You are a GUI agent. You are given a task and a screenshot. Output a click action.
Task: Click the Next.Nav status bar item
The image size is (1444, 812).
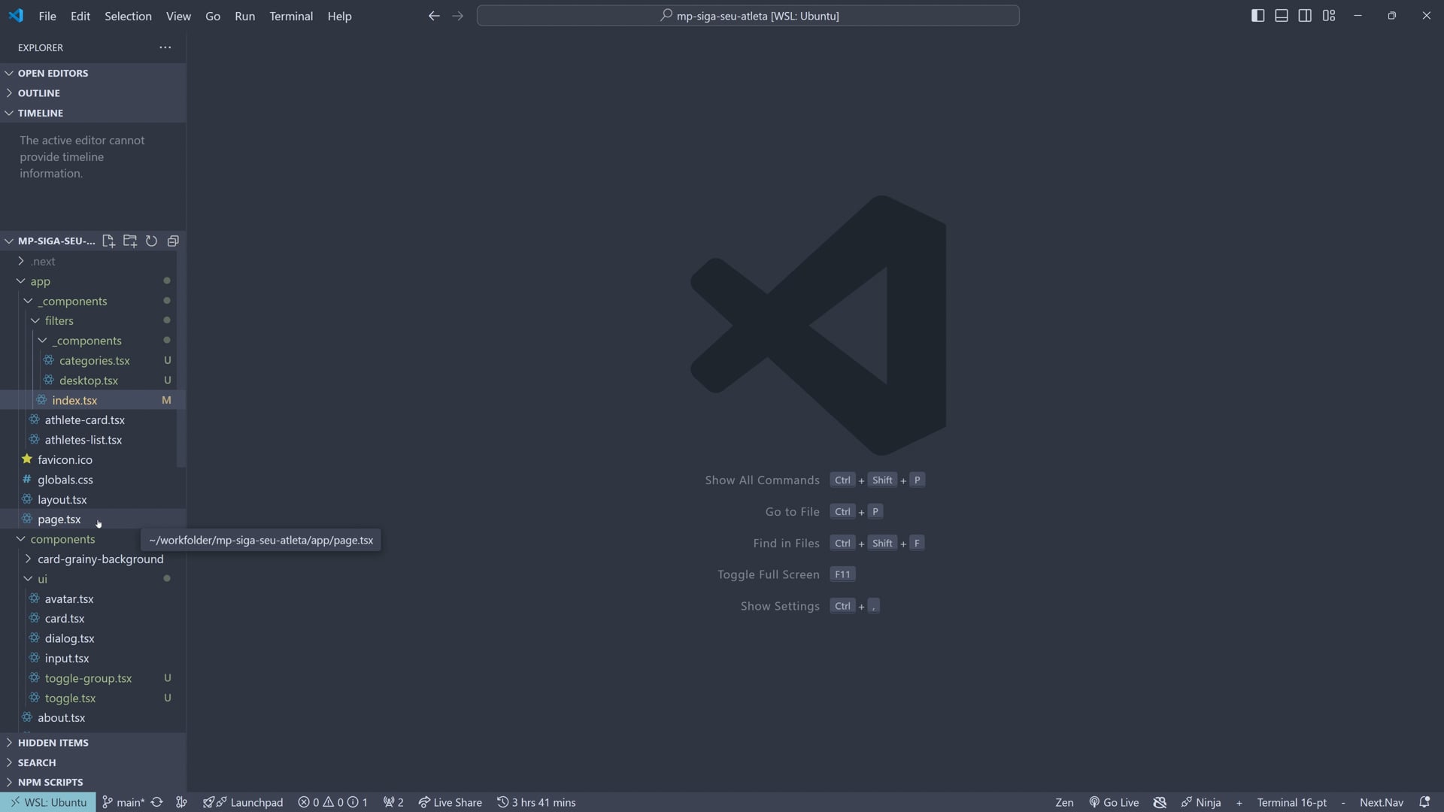[1381, 802]
